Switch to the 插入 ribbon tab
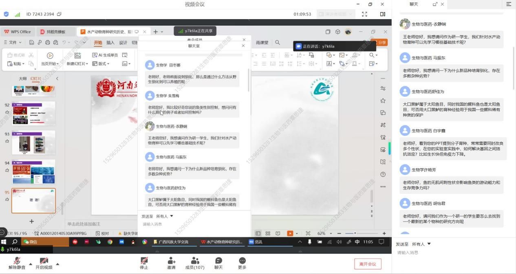 point(110,43)
